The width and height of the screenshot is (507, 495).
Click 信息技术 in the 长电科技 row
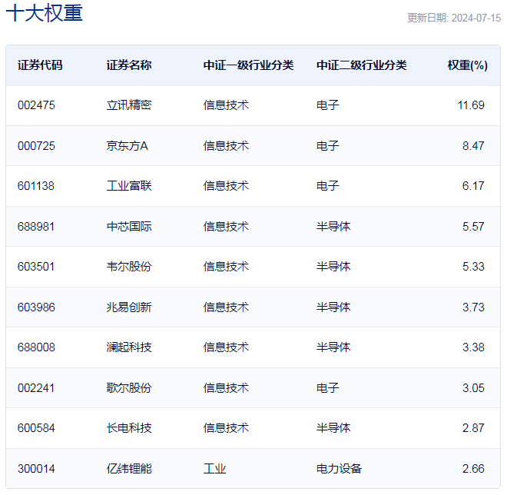tap(226, 428)
